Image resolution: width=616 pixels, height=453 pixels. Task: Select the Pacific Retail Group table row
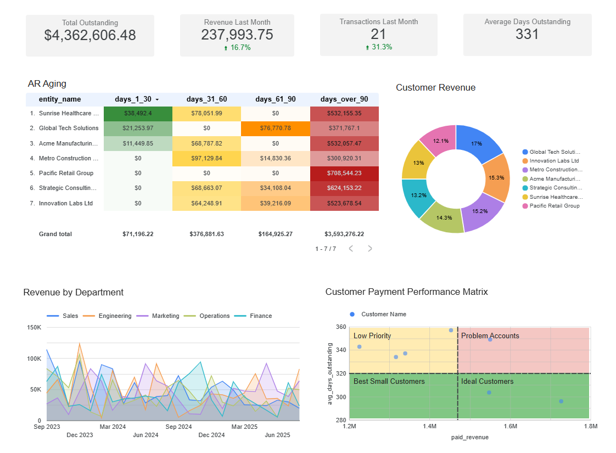66,173
